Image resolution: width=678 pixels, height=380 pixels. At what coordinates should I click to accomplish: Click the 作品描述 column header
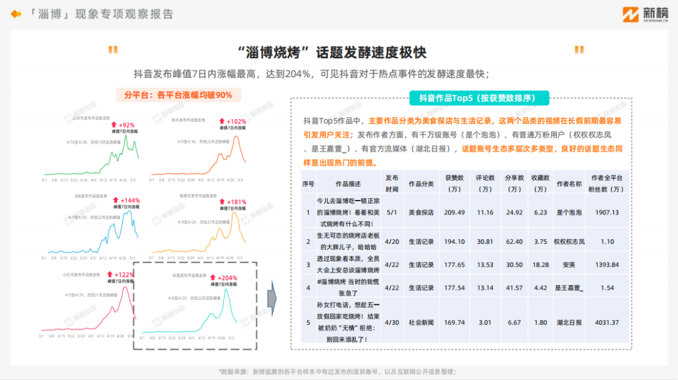coord(348,184)
